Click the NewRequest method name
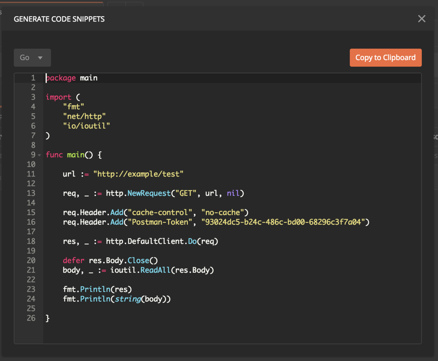 point(149,193)
